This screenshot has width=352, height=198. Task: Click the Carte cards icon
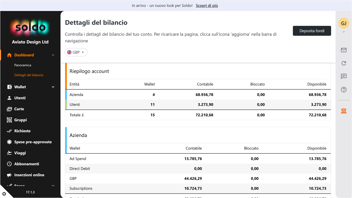coord(9,109)
